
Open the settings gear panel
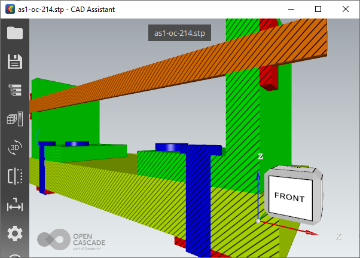click(x=15, y=234)
